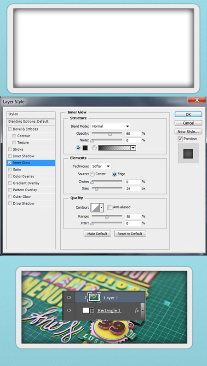
Task: Click the Range value field
Action: [132, 217]
